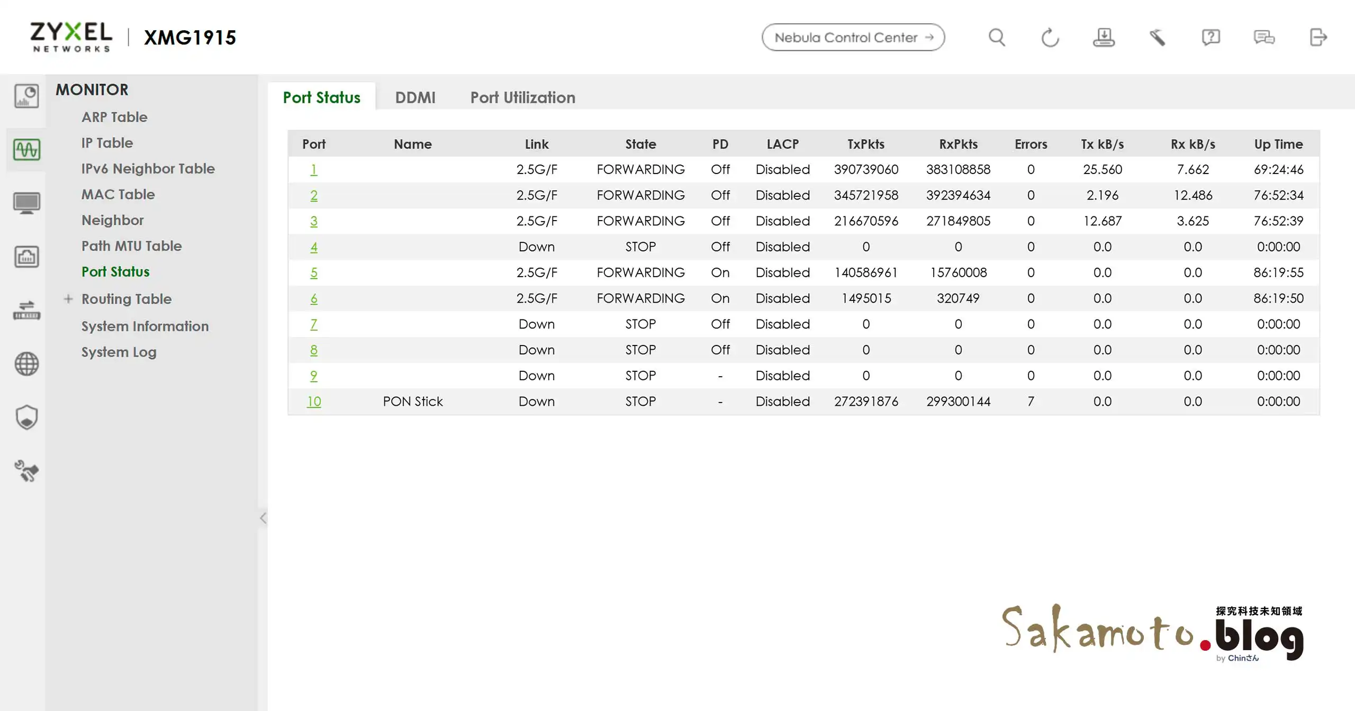Click the logout icon at top right
Viewport: 1355px width, 711px height.
[1318, 38]
